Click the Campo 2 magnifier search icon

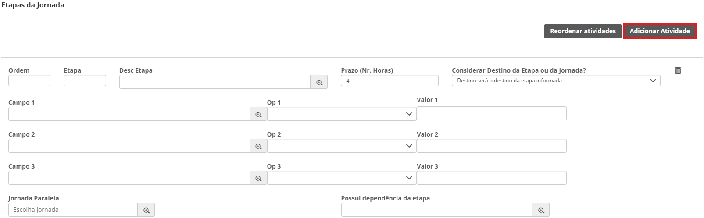tap(258, 146)
